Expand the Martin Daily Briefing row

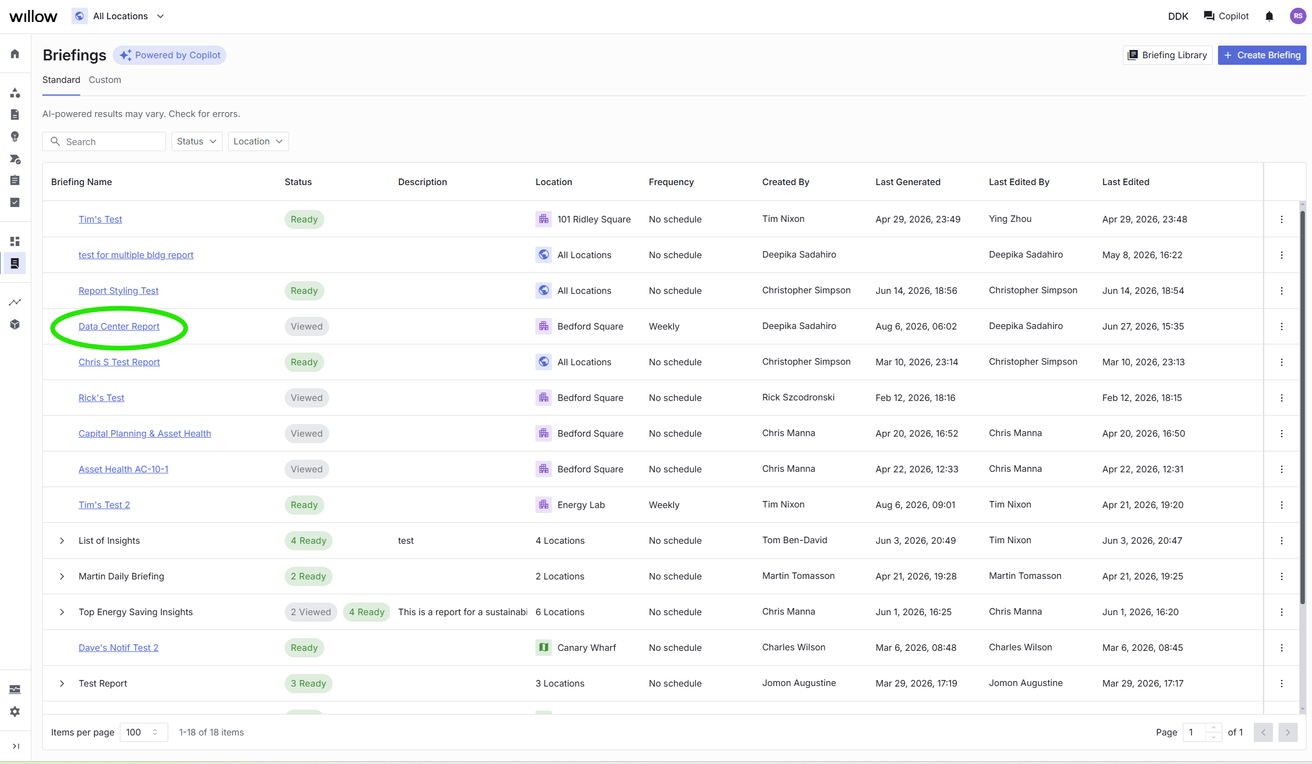coord(62,576)
